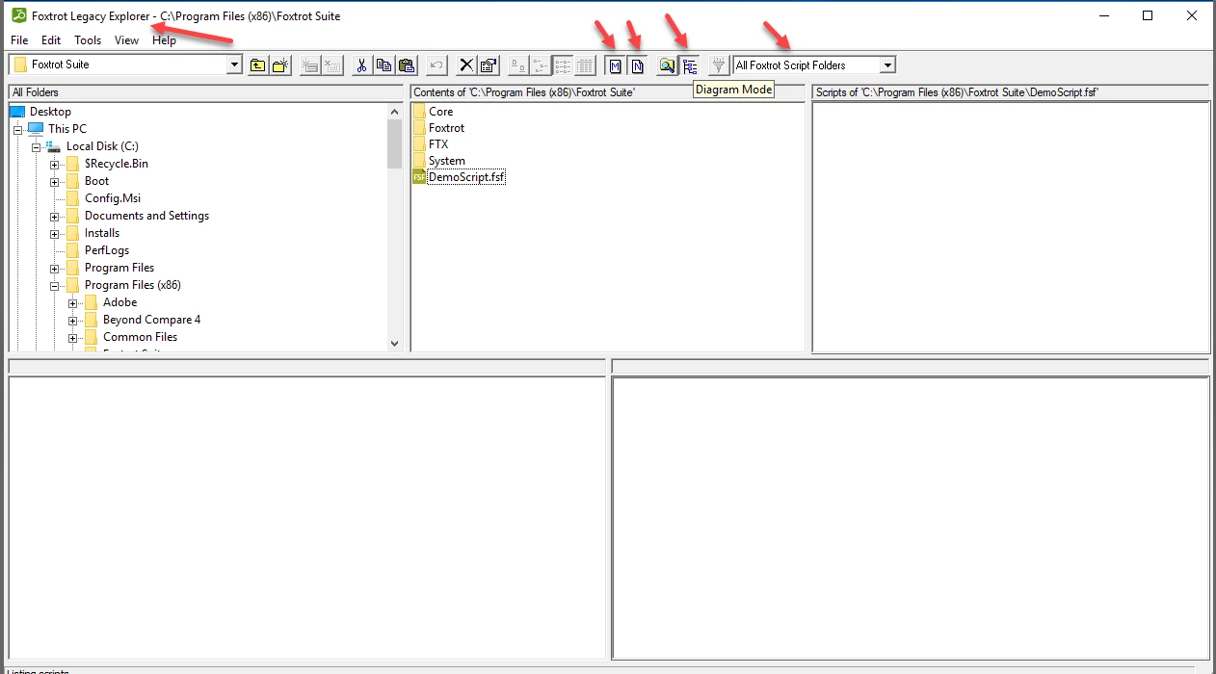Open Properties from the toolbar

(489, 65)
